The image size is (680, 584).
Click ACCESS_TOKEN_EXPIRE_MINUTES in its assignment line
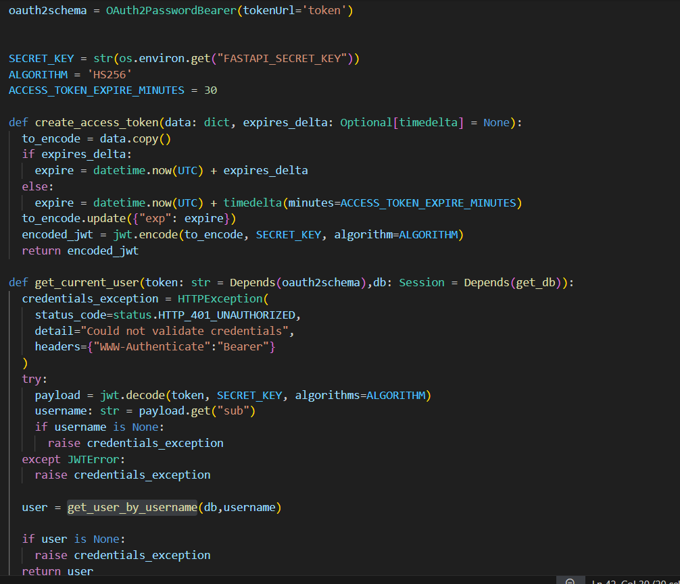96,90
